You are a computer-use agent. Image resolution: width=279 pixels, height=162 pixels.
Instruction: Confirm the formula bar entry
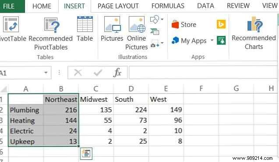tap(98, 72)
